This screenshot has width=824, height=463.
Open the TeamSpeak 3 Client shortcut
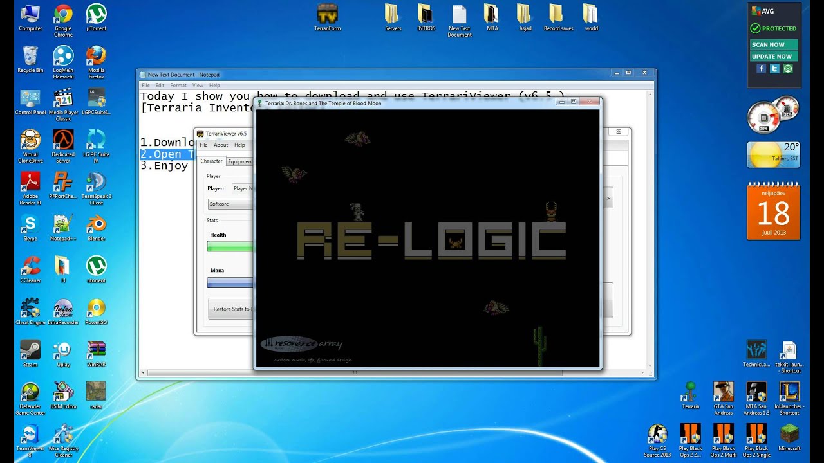(97, 188)
